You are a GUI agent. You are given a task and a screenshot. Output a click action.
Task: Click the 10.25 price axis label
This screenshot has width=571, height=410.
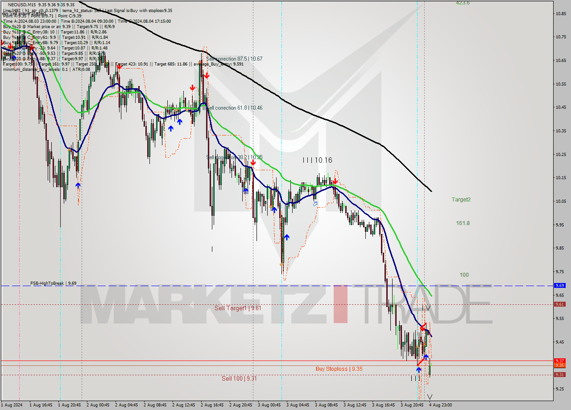(561, 154)
